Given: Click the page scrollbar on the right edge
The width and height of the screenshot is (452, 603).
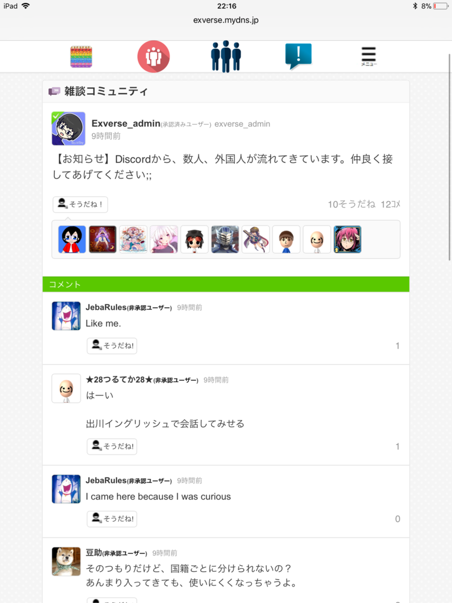Looking at the screenshot, I should click(x=449, y=157).
